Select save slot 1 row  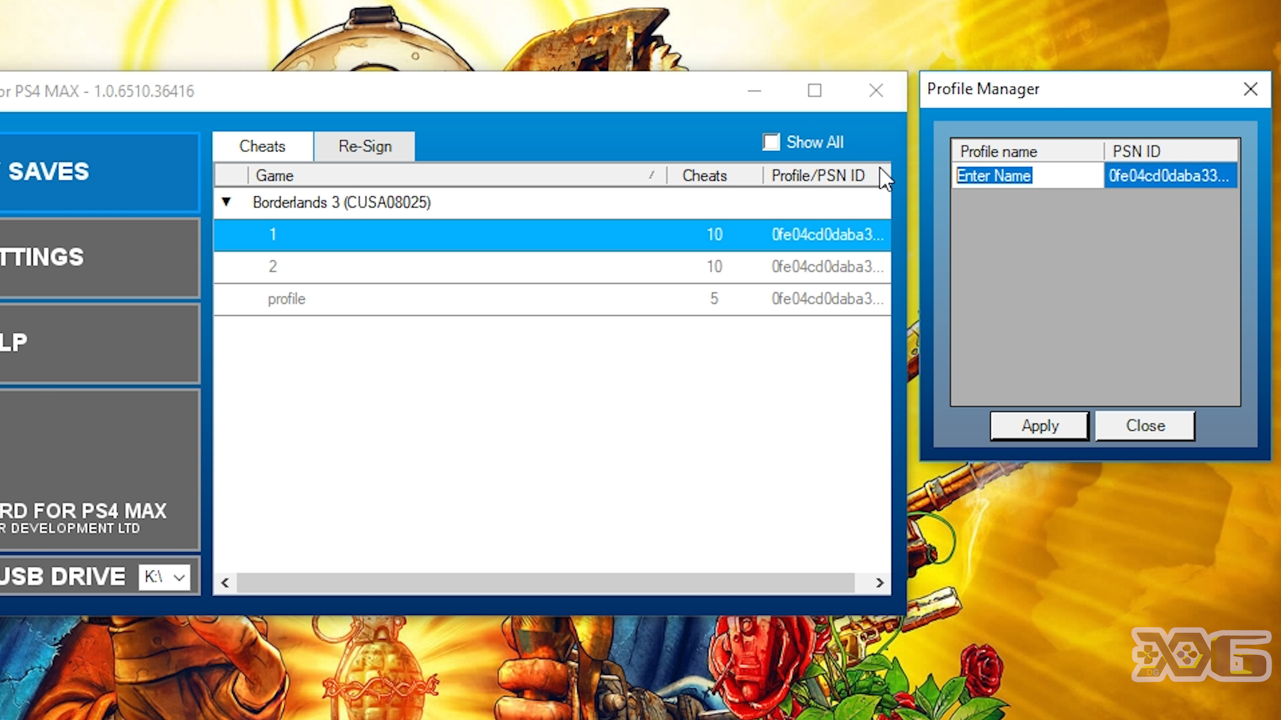[552, 234]
